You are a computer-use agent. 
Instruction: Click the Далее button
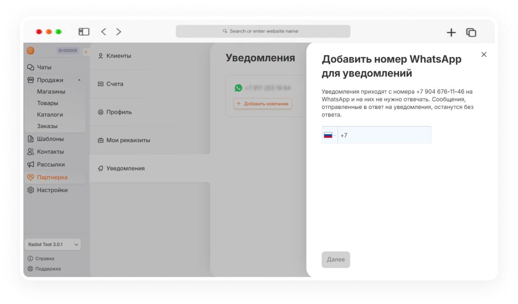coord(336,260)
